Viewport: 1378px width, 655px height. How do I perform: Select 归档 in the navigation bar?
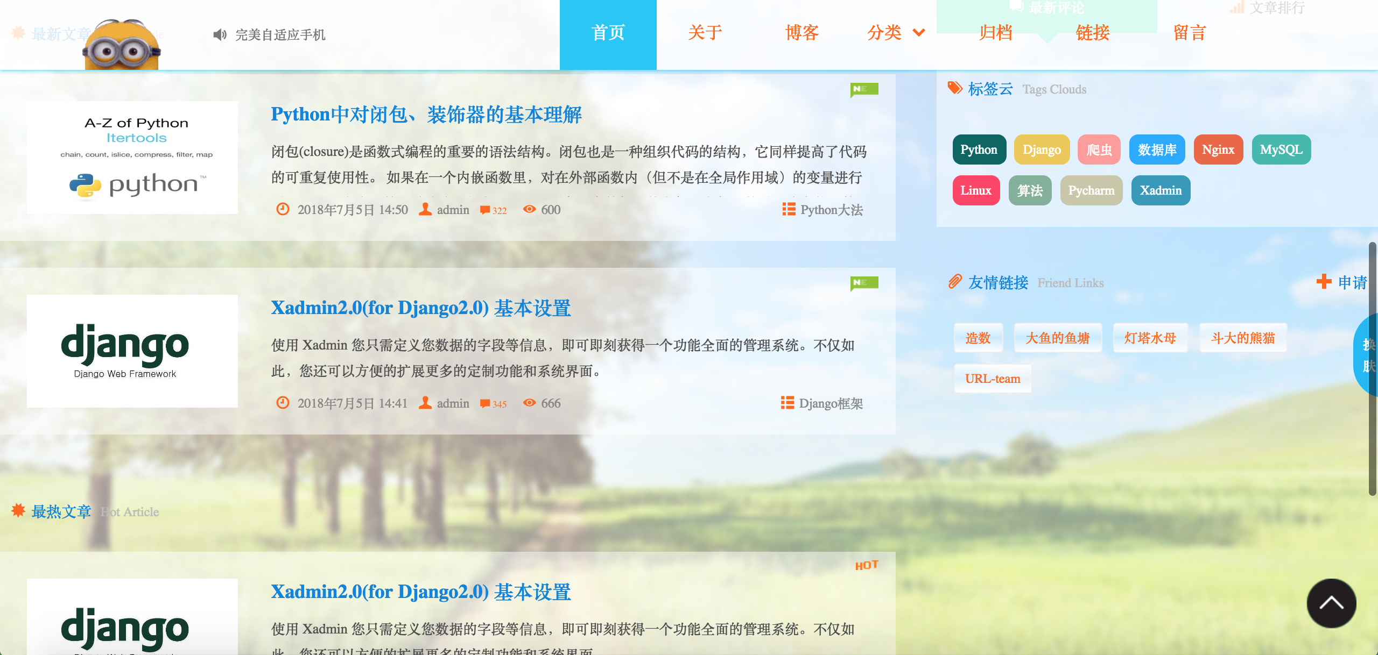click(x=996, y=33)
